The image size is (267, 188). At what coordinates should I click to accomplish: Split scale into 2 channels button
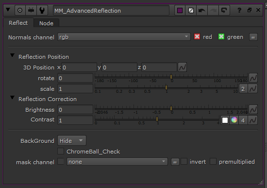[243, 88]
